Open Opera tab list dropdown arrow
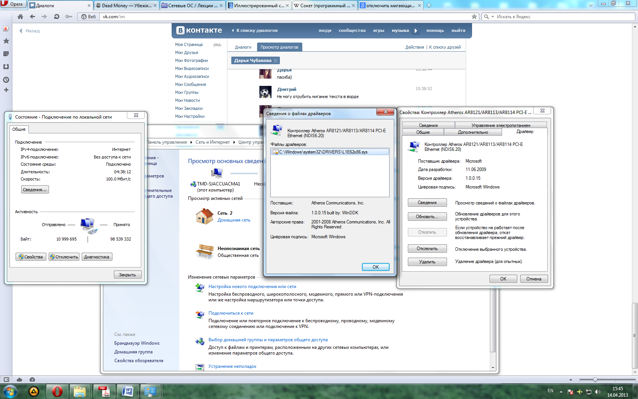 pyautogui.click(x=591, y=5)
